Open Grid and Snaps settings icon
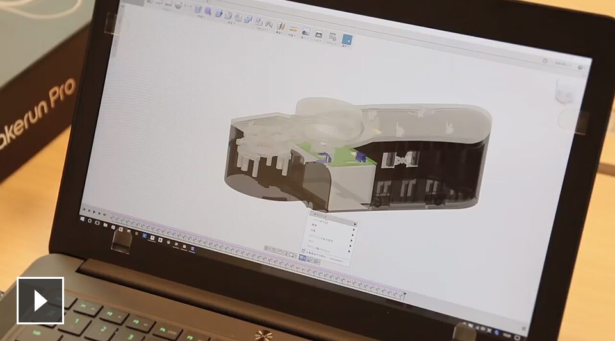615x341 pixels. [x=309, y=260]
